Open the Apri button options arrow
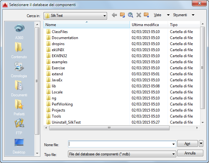The image size is (209, 163). (x=201, y=144)
